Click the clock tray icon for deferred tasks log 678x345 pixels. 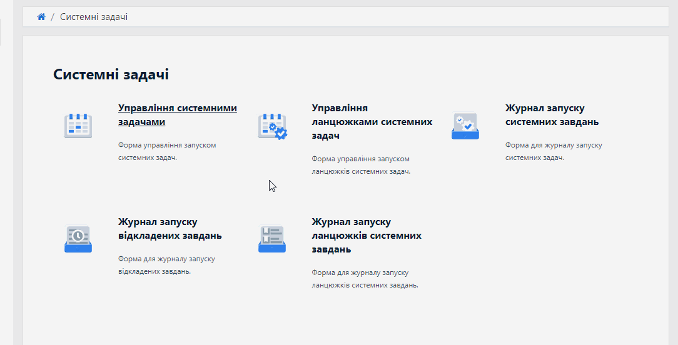tap(78, 239)
